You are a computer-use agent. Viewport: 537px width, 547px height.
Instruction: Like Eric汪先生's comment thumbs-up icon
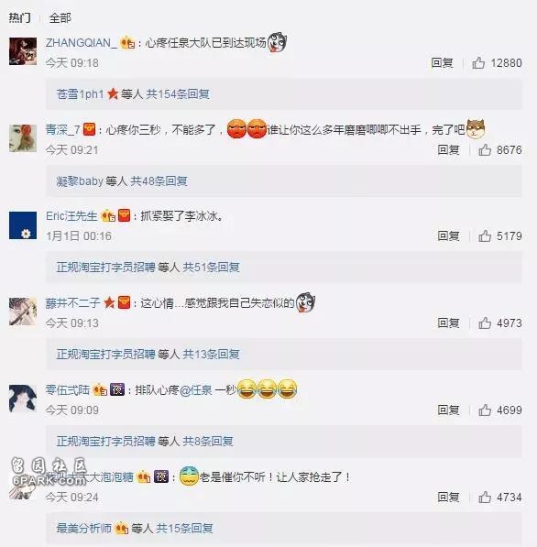point(485,236)
